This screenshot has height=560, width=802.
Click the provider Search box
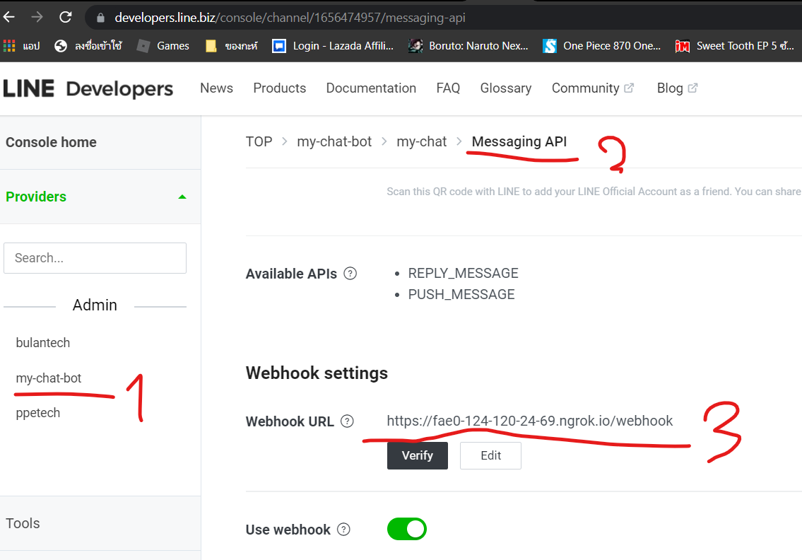pyautogui.click(x=95, y=257)
